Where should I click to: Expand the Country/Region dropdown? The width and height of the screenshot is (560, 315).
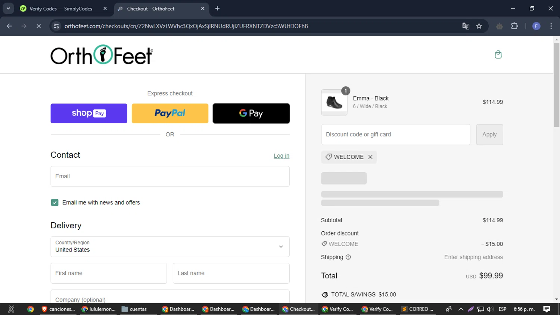pos(170,247)
